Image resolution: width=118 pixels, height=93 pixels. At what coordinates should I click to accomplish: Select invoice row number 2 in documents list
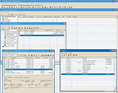point(41,34)
